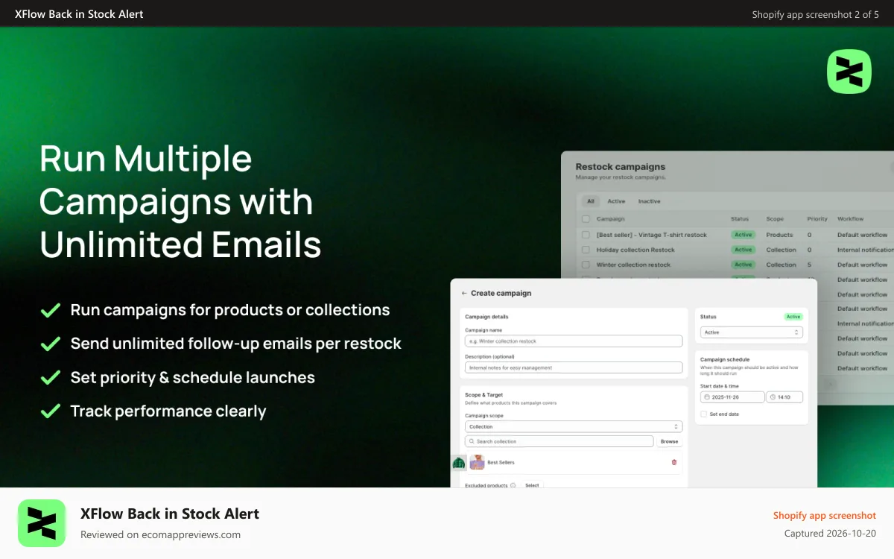894x559 pixels.
Task: Click the Active badge in the Vintage T-shirt row
Action: [x=744, y=235]
